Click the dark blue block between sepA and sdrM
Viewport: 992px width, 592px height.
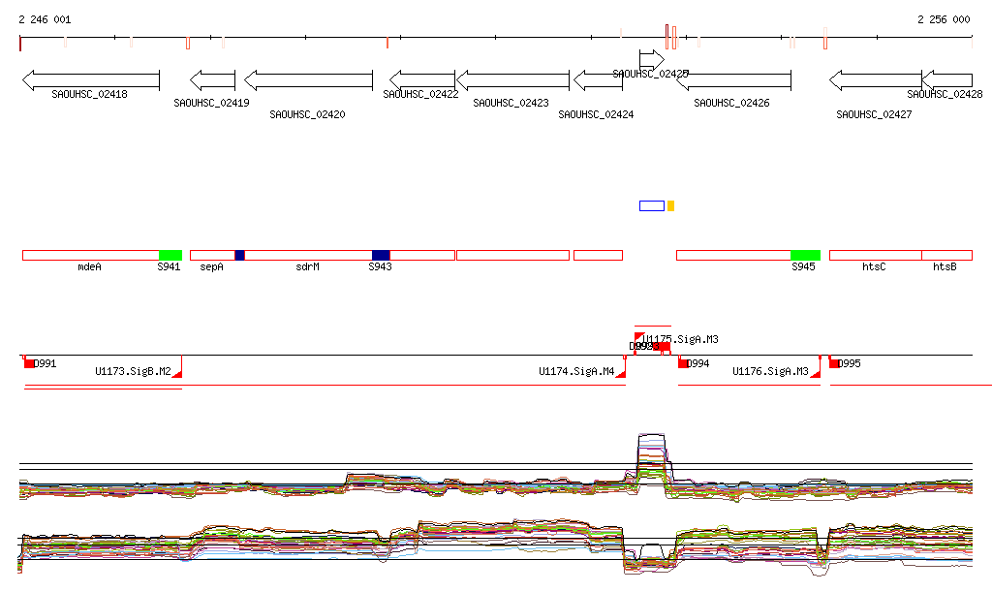pyautogui.click(x=240, y=256)
